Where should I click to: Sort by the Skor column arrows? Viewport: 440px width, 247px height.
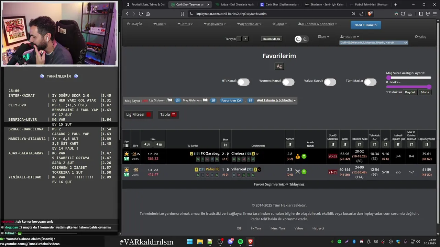point(225,145)
